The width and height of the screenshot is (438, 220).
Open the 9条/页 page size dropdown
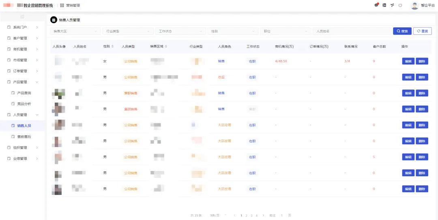click(x=215, y=216)
